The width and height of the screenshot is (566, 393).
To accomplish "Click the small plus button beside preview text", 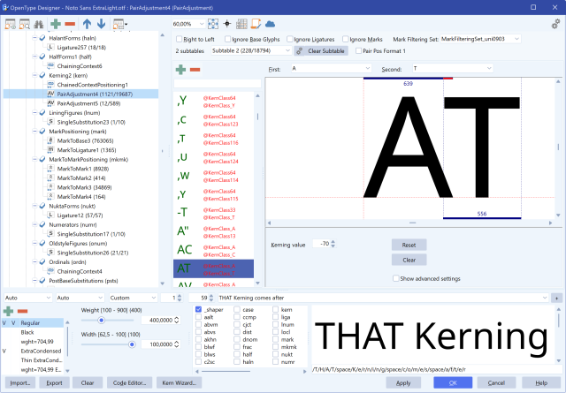I will click(x=556, y=298).
